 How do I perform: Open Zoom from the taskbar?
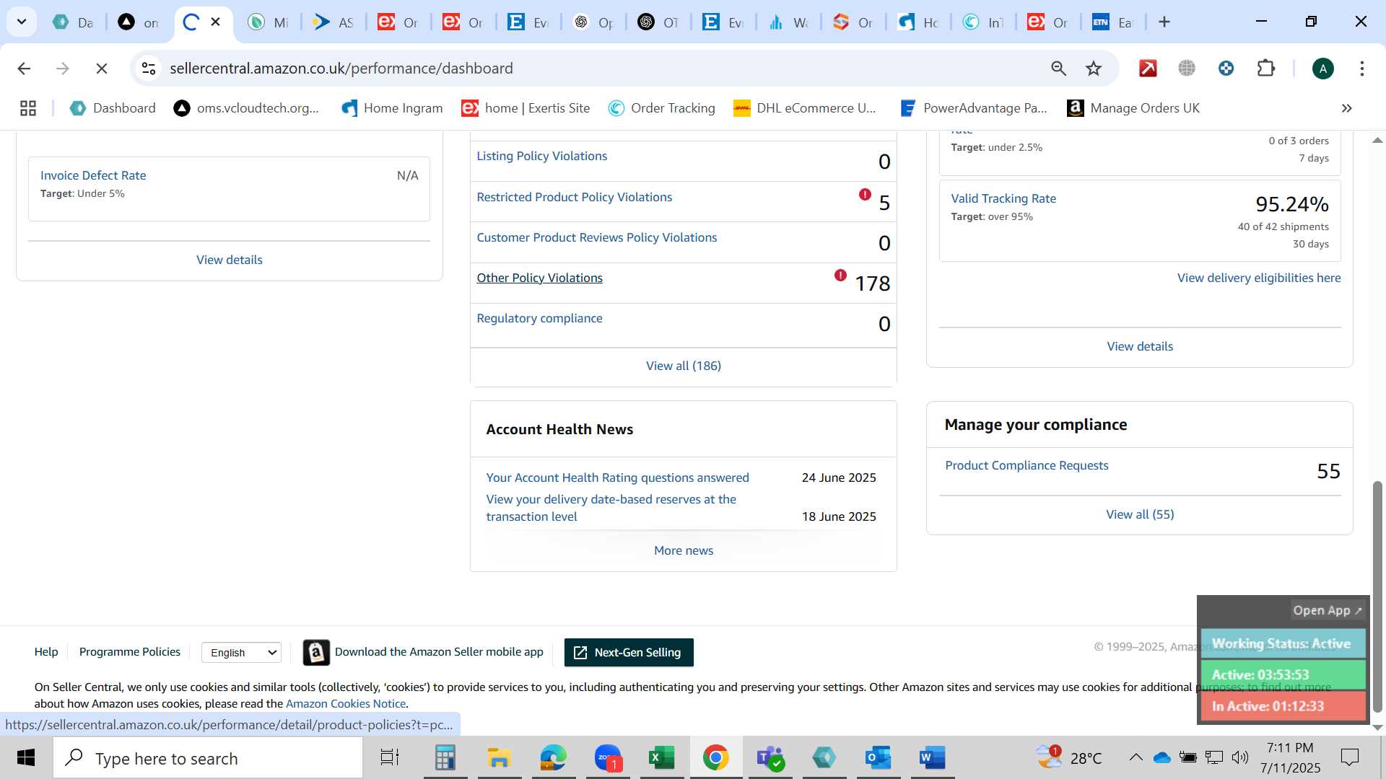click(608, 758)
